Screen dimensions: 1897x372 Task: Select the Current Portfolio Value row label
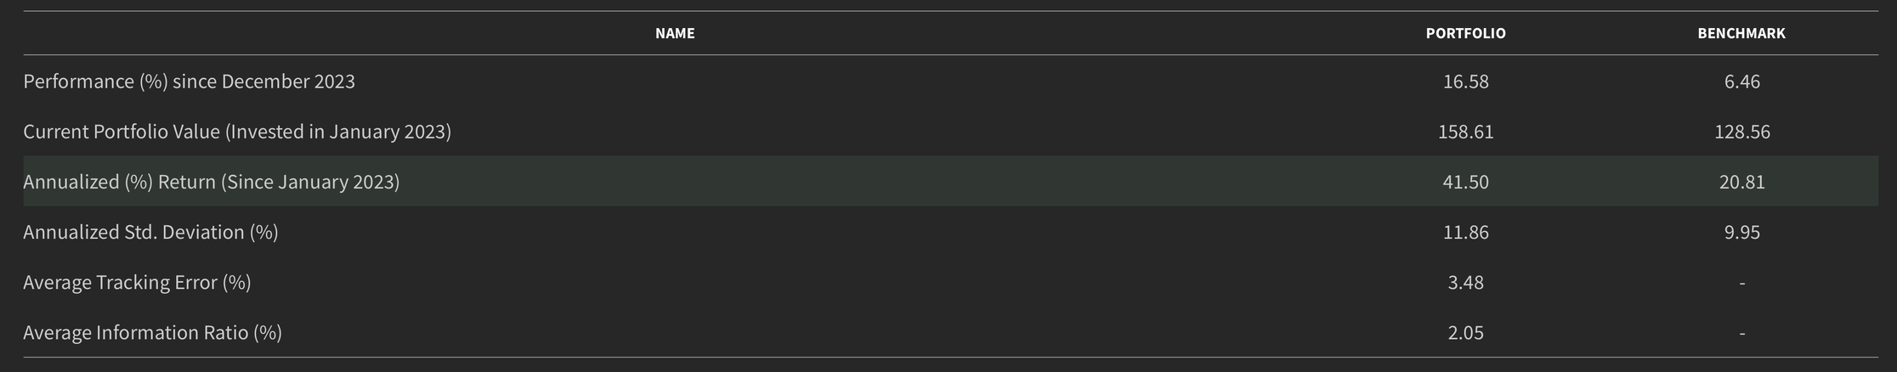click(x=237, y=132)
